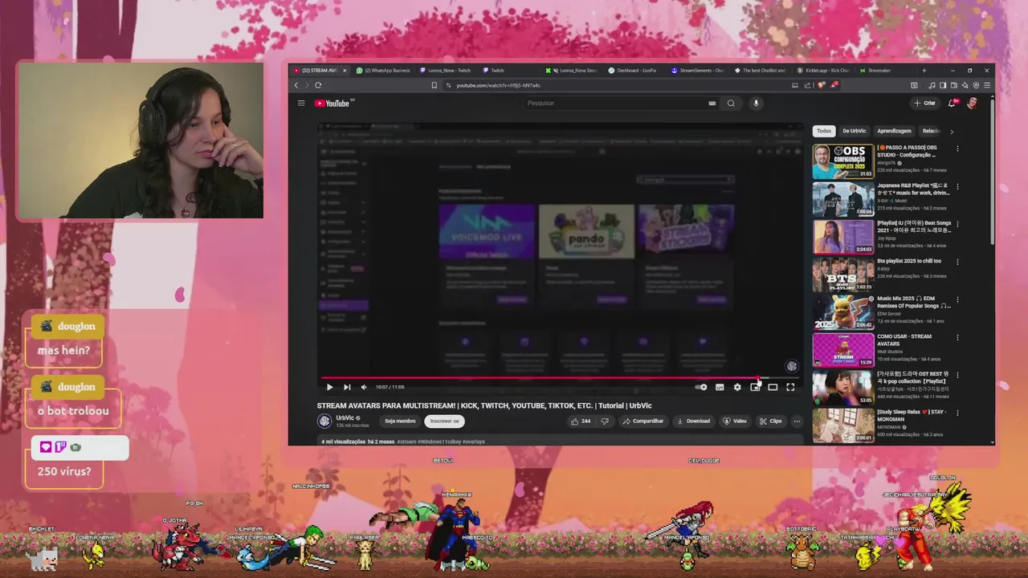Like the video with 244 likes

coord(581,421)
